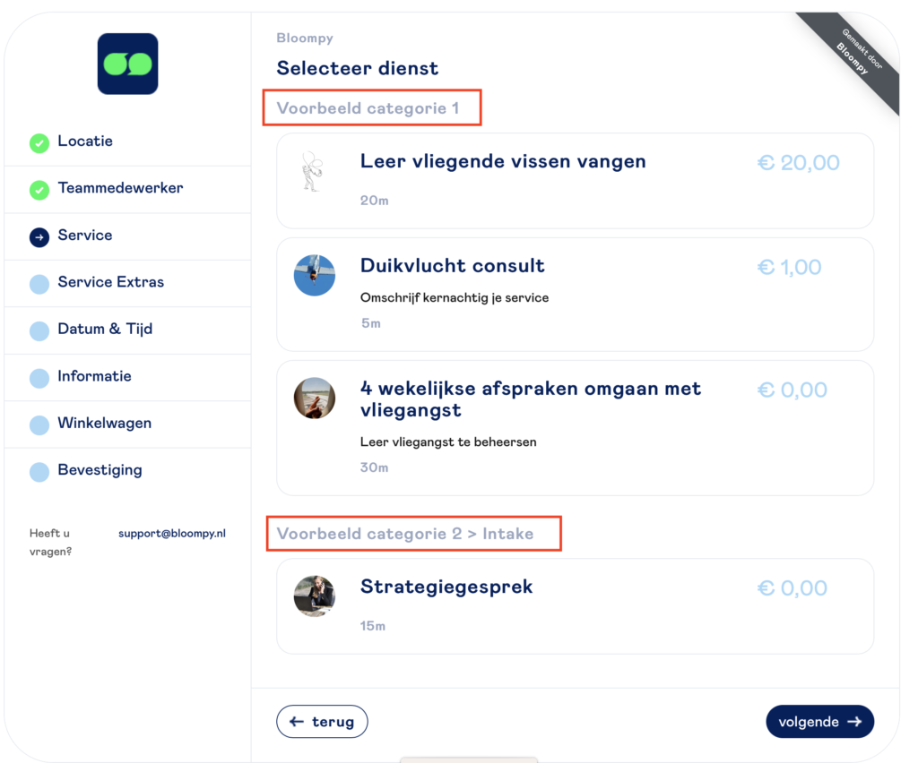Click the blue circle beside Bevestiging
The width and height of the screenshot is (918, 763).
39,472
